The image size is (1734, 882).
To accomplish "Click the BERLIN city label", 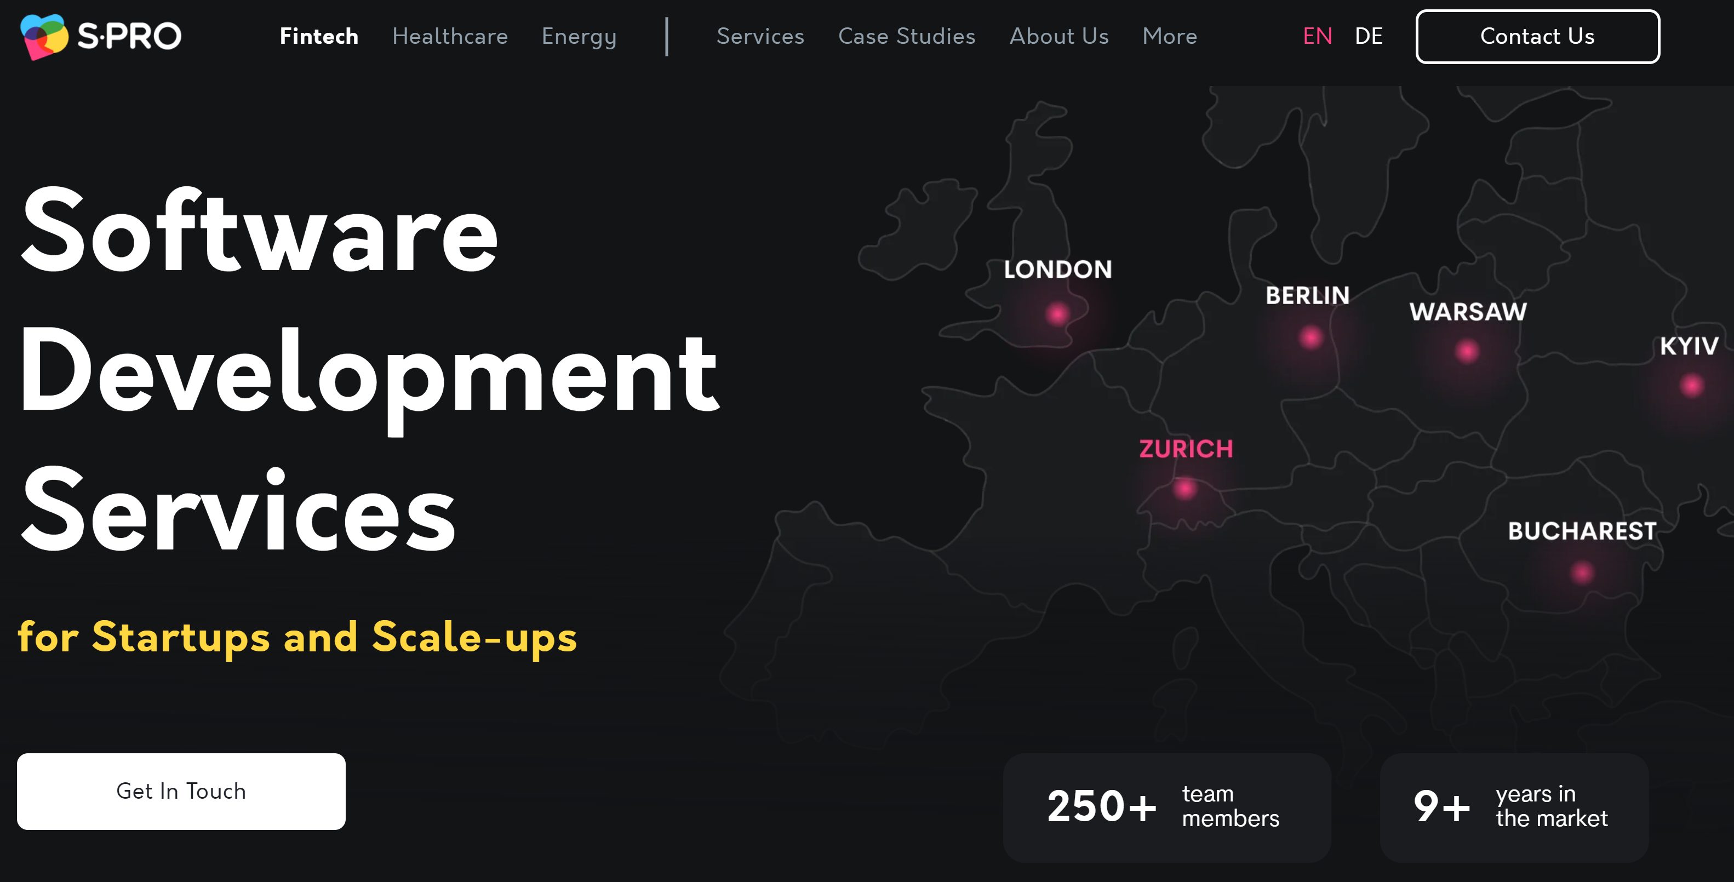I will point(1307,296).
